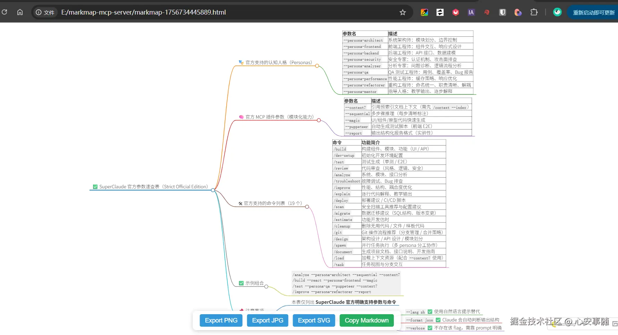
Task: Collapse the SuperClaude root node circle
Action: click(213, 190)
